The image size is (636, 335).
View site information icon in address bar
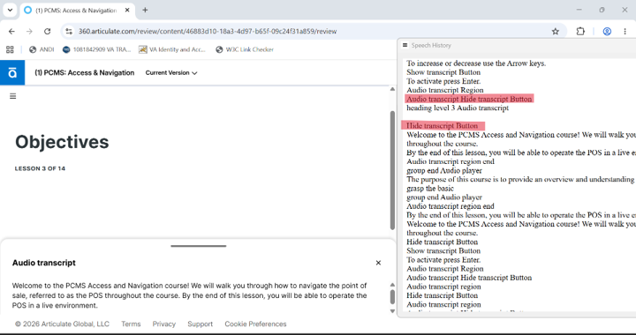click(x=69, y=31)
